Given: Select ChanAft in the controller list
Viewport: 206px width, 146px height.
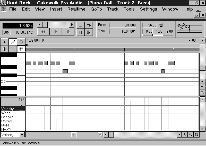Looking at the screenshot, I should (x=13, y=117).
